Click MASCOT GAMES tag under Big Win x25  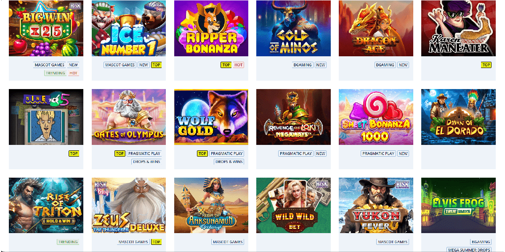(50, 65)
